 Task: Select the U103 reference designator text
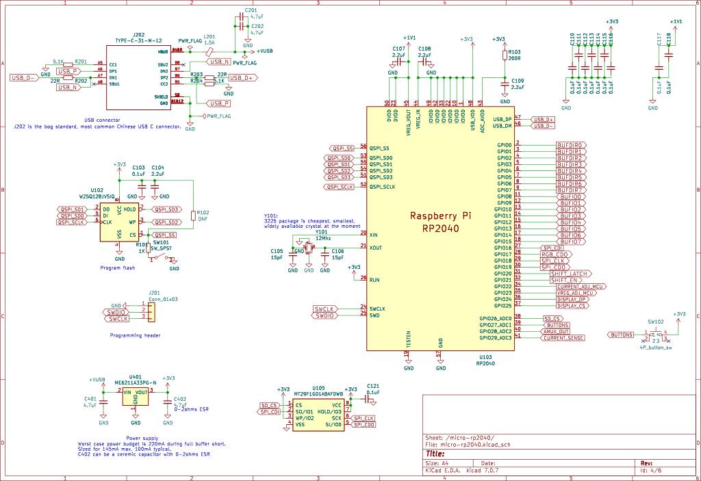(485, 357)
